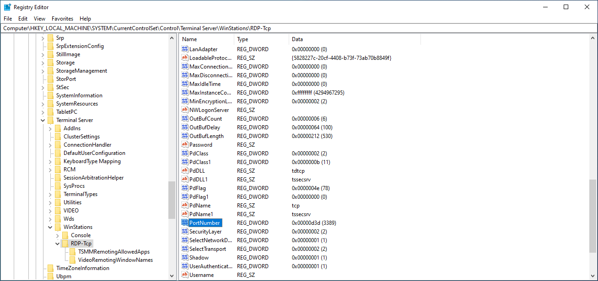Expand the Wds tree node
Image resolution: width=598 pixels, height=281 pixels.
coord(50,219)
